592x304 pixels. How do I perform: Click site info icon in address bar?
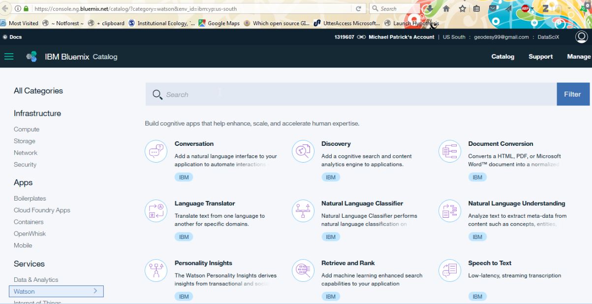(18, 9)
